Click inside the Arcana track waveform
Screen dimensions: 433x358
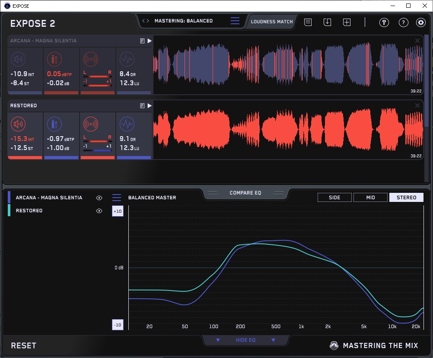[x=288, y=65]
